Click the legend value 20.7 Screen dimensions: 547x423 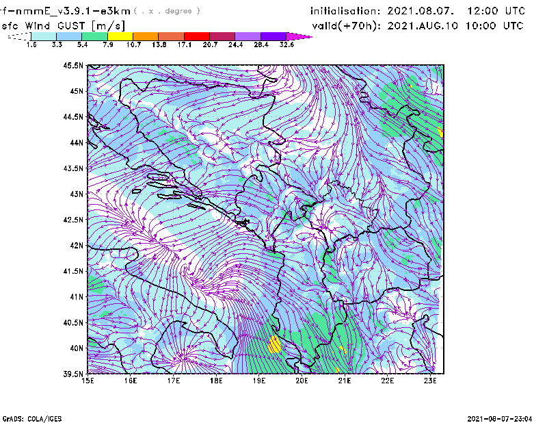tap(210, 44)
